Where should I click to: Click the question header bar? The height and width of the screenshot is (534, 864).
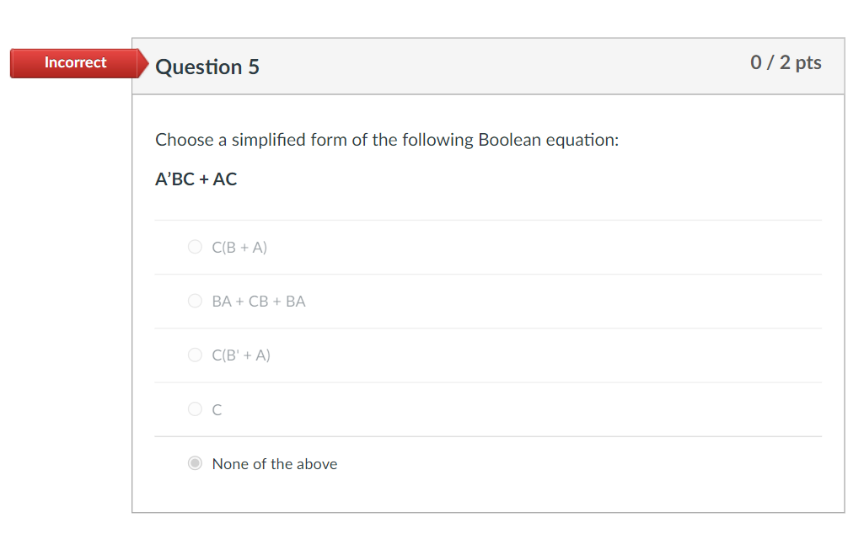(489, 66)
